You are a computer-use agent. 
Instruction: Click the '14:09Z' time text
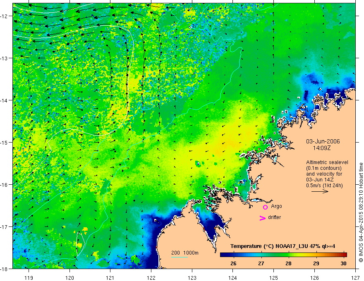321,148
